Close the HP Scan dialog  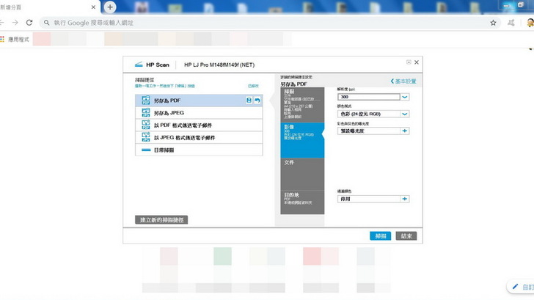[417, 62]
